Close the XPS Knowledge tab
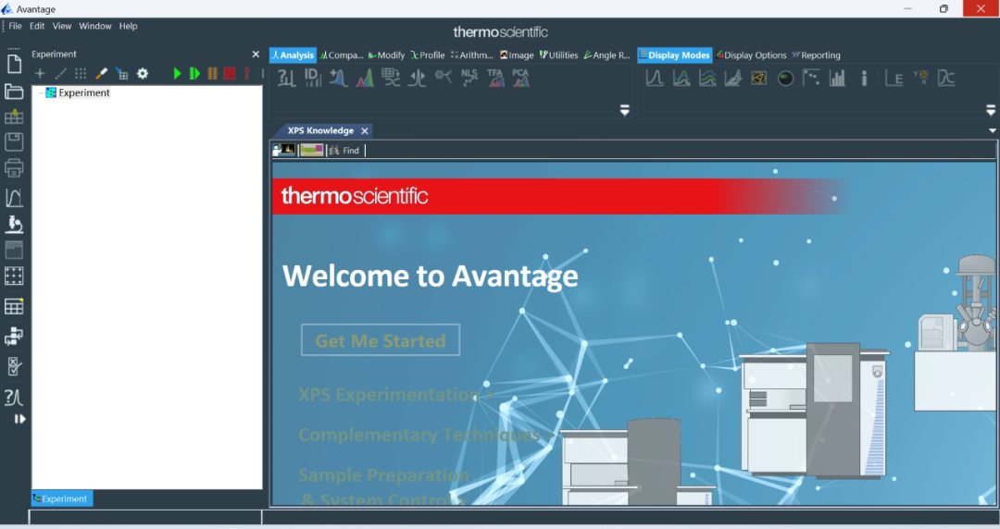1000x529 pixels. click(x=365, y=130)
